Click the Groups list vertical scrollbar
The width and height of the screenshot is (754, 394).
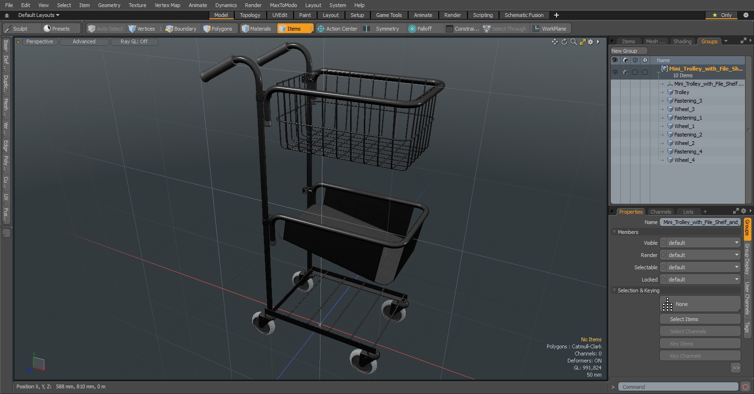(748, 130)
